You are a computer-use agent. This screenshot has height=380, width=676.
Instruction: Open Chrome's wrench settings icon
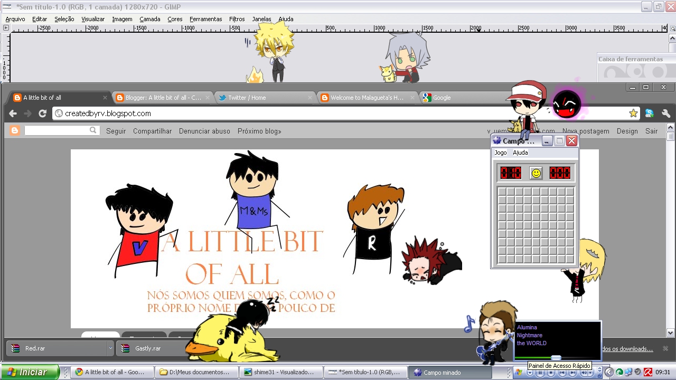pos(666,113)
